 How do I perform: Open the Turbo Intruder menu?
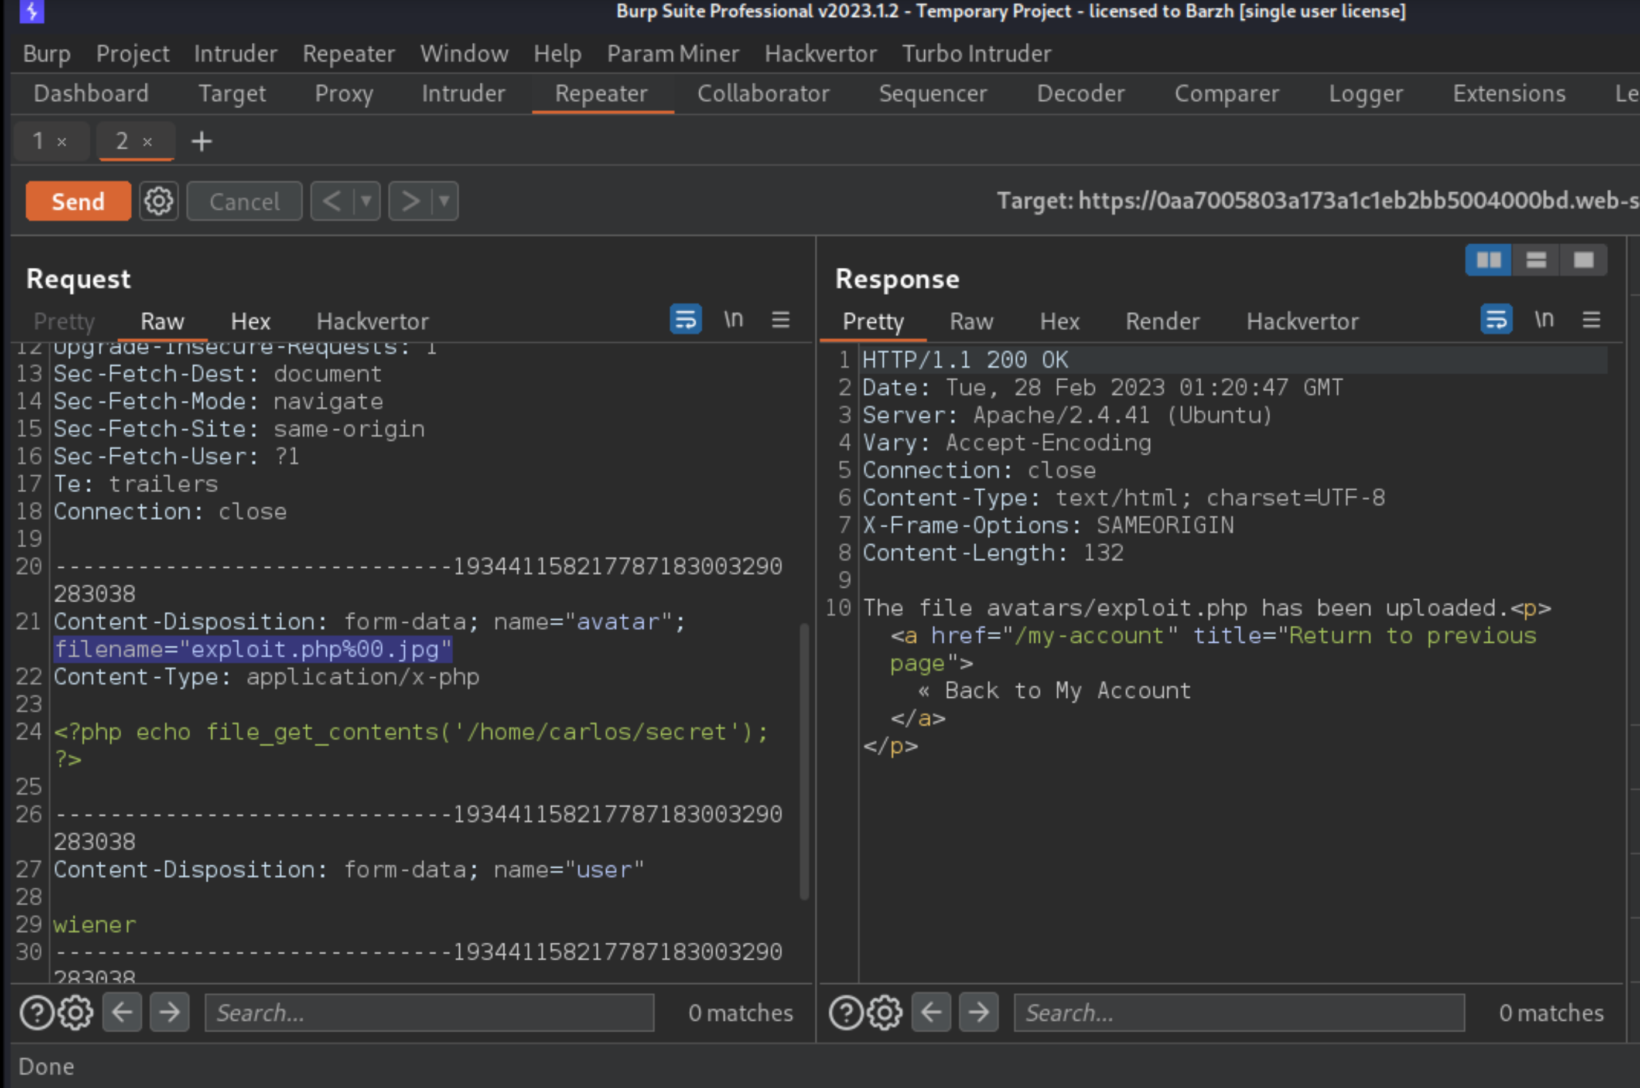pos(976,53)
